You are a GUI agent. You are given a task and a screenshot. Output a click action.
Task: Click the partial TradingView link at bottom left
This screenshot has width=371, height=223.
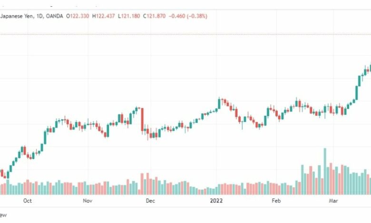3,215
